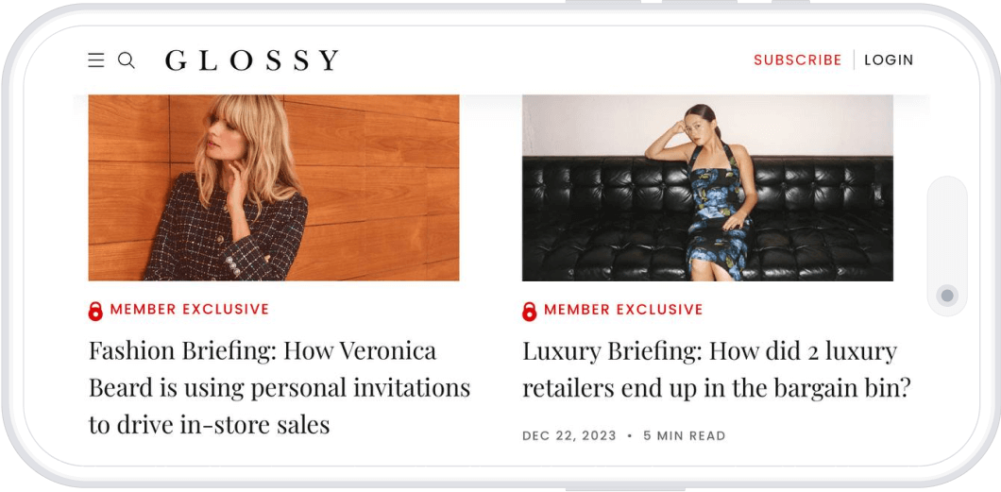Viewport: 1001px width, 492px height.
Task: Click the lock icon above Luxury Briefing
Action: [x=529, y=311]
